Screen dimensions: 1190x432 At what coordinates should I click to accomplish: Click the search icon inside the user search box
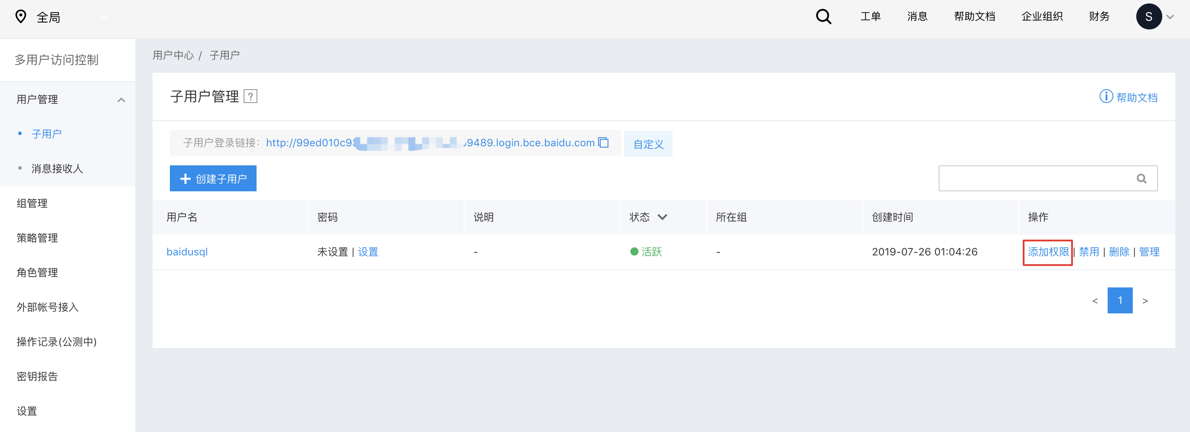point(1141,179)
